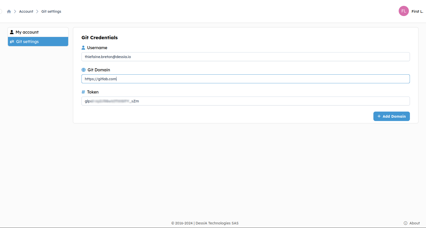Select the Token input field

click(245, 101)
